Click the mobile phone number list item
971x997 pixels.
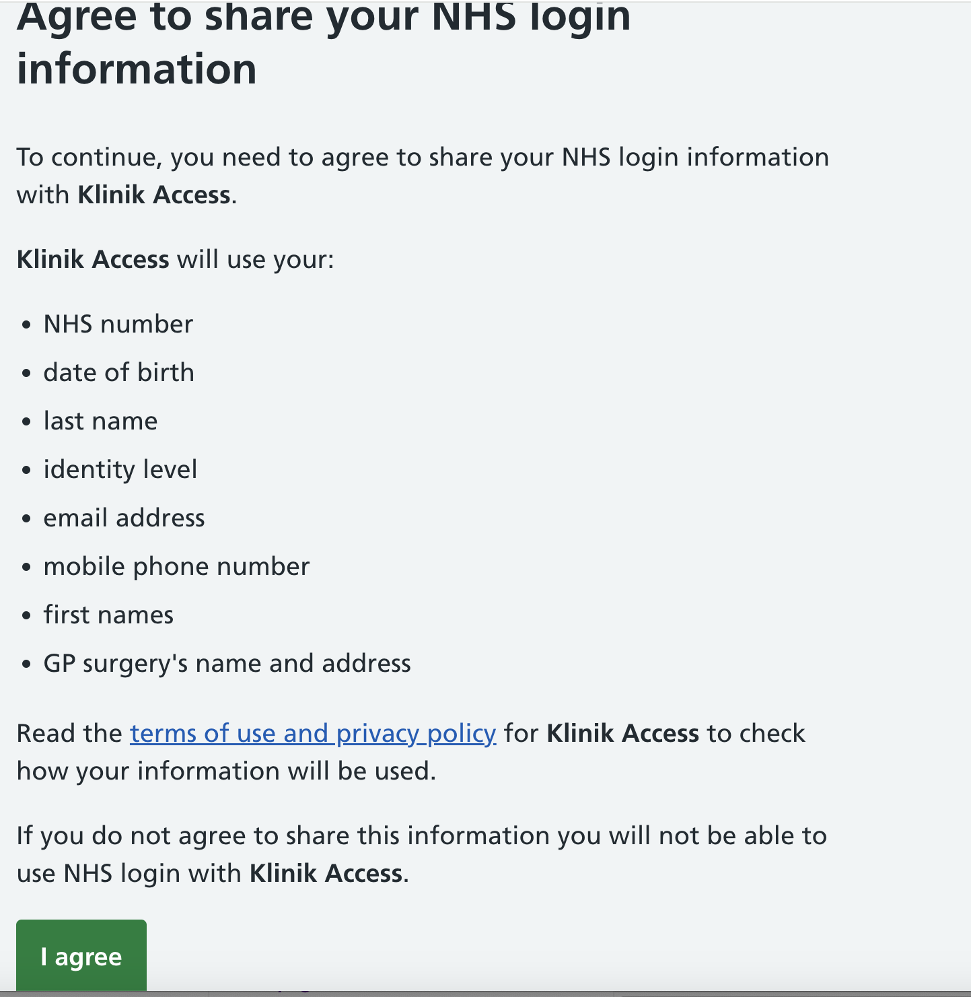[x=177, y=567]
